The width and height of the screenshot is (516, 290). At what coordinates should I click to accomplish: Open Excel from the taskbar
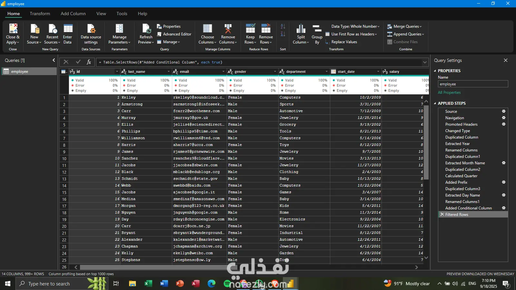coord(148,284)
